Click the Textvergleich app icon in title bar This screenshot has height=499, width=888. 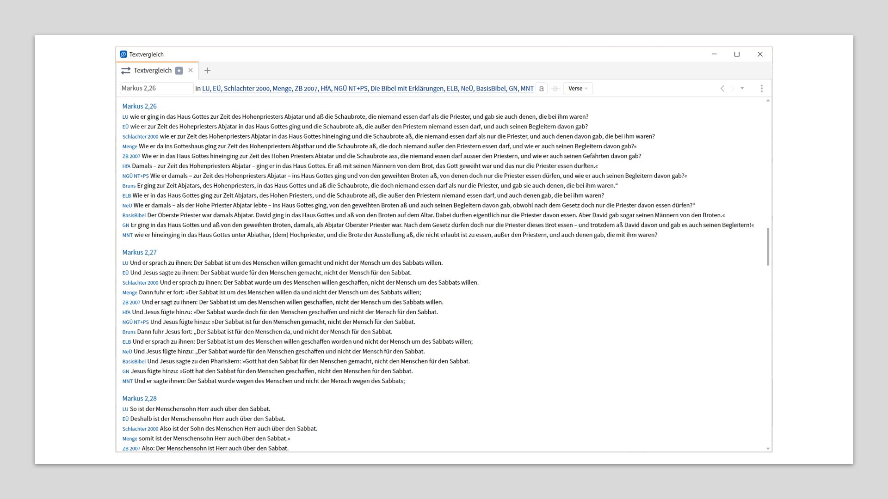(123, 54)
